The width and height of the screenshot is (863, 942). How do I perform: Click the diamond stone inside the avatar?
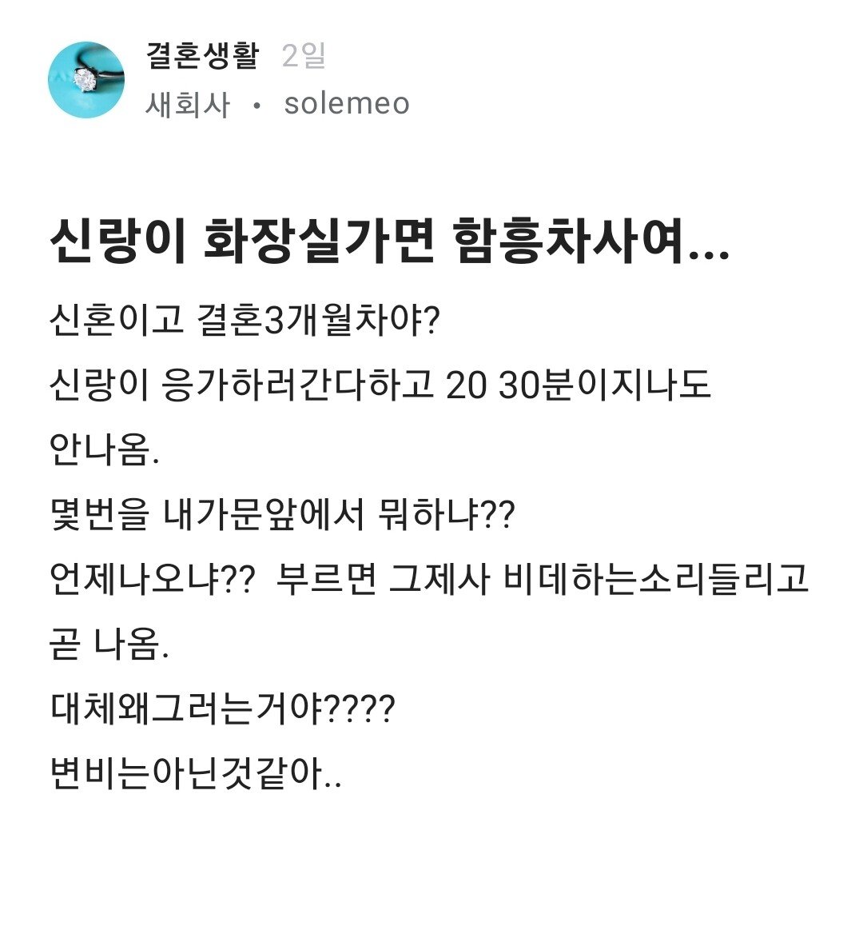click(x=85, y=80)
